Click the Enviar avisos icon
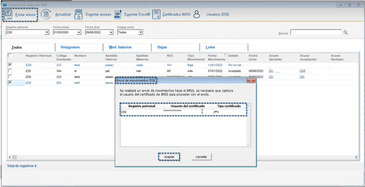365x187 pixels. 9,14
